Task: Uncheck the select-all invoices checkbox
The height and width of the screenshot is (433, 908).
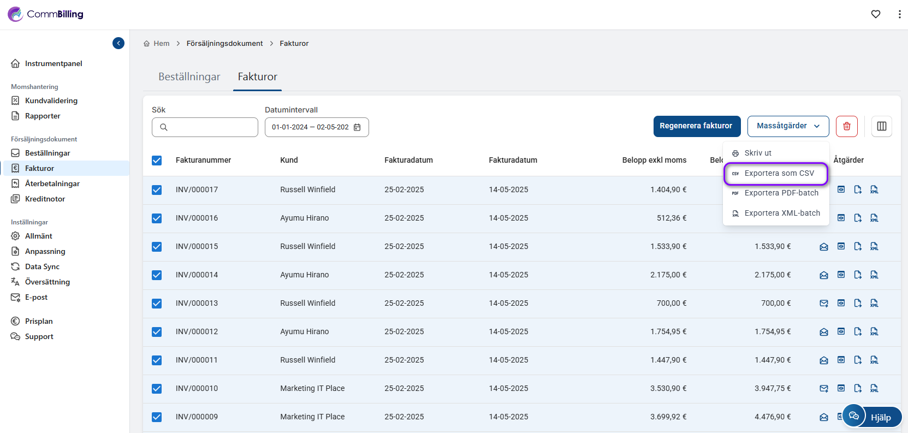Action: 157,161
